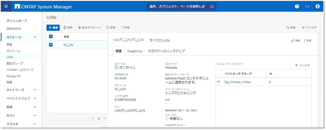Open フィルタ in initiator mapping section
326x130 pixels.
click(303, 65)
